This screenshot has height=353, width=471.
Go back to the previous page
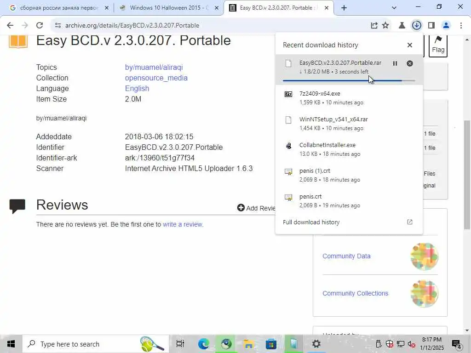[10, 26]
